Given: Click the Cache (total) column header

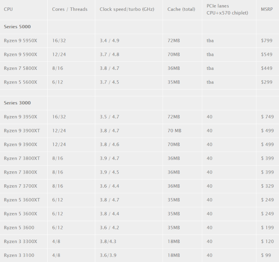Looking at the screenshot, I should pos(181,9).
